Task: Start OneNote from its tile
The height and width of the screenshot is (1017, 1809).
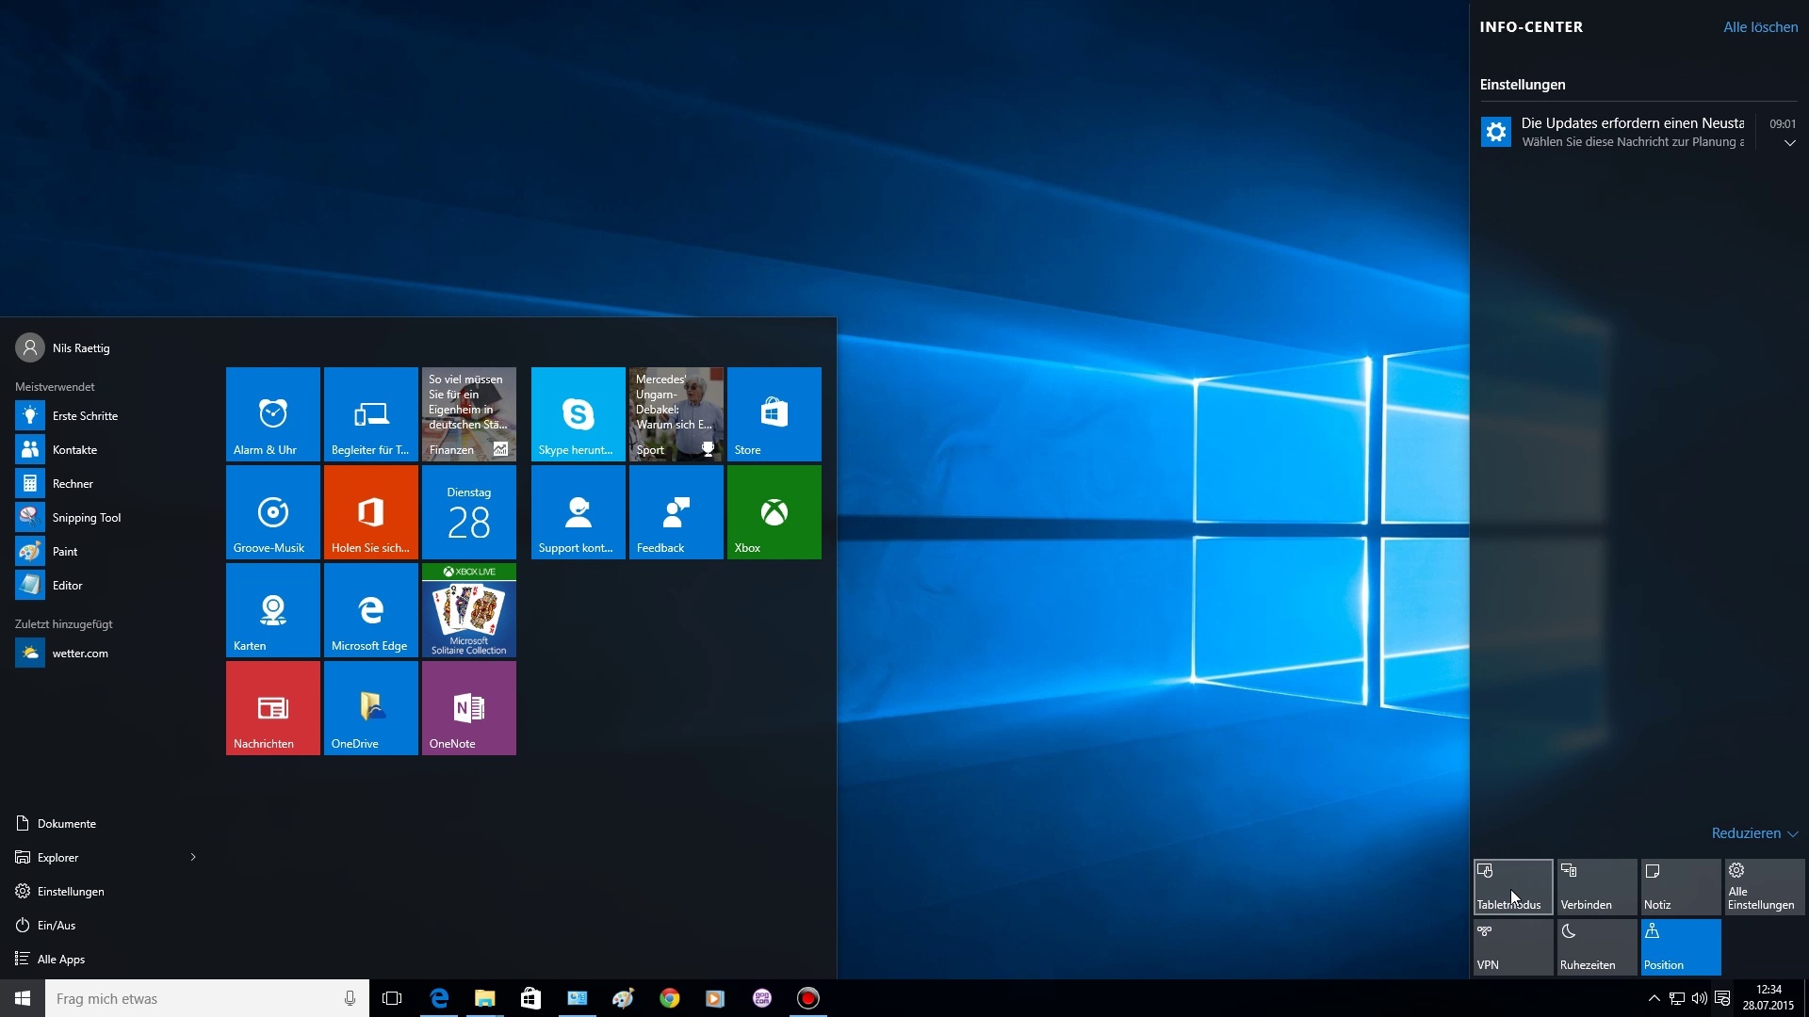Action: pyautogui.click(x=468, y=708)
